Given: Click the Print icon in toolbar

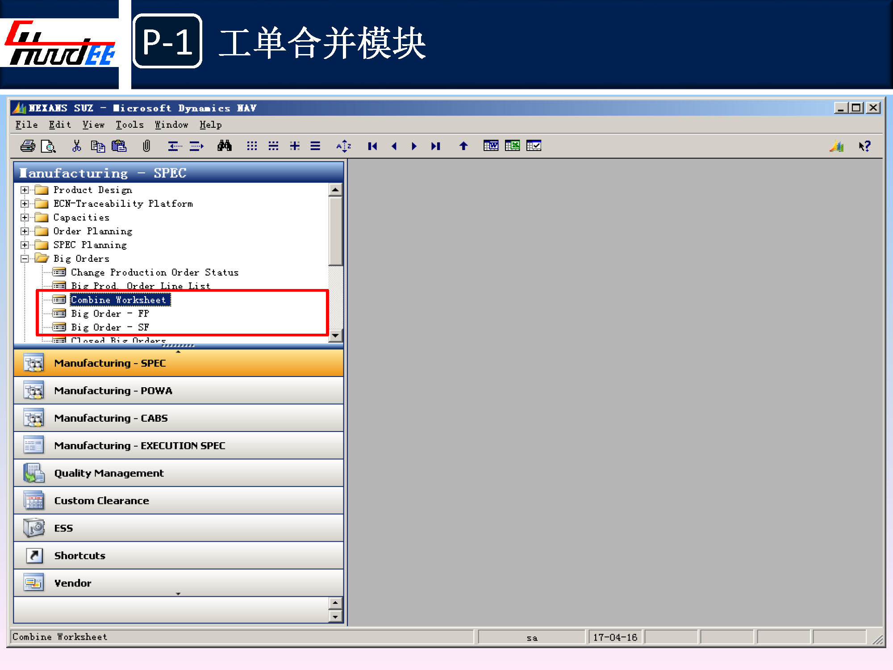Looking at the screenshot, I should (x=28, y=146).
